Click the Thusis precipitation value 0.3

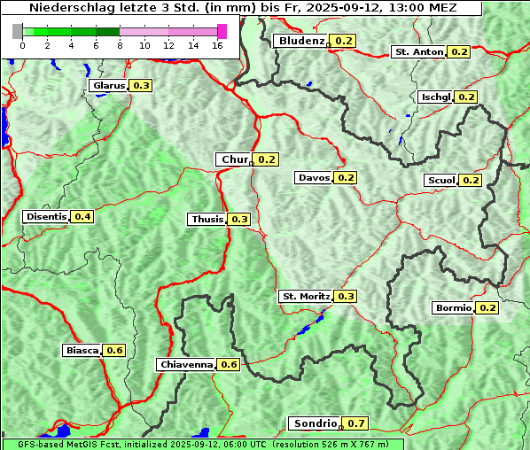coord(239,220)
